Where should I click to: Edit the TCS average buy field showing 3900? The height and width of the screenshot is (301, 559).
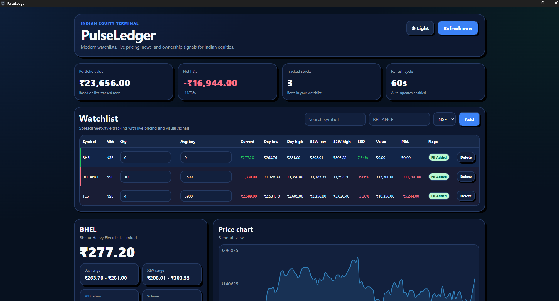click(x=206, y=196)
